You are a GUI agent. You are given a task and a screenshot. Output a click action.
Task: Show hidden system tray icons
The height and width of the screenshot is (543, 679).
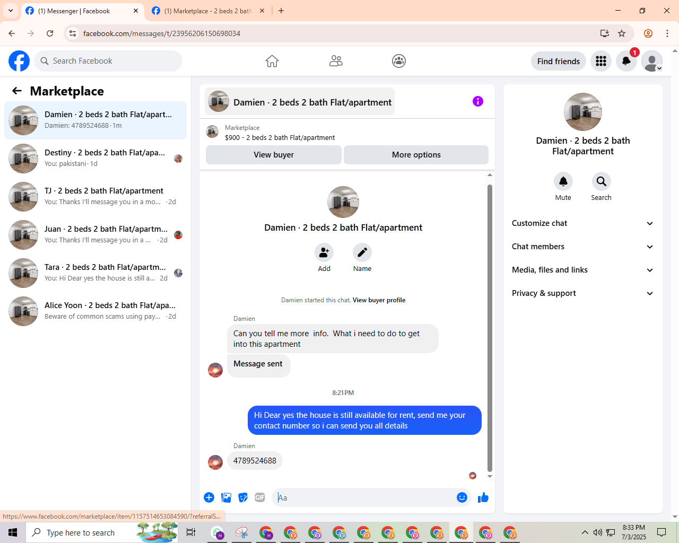point(585,532)
